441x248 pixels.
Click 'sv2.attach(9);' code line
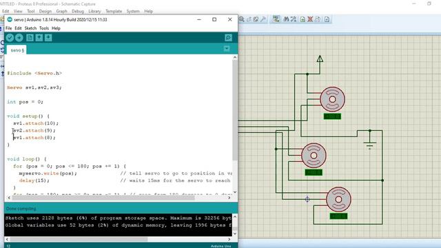pyautogui.click(x=34, y=130)
